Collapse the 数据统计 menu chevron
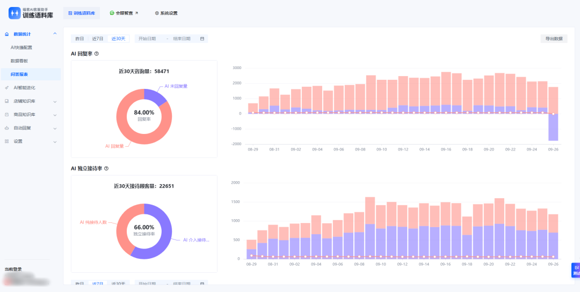The image size is (580, 292). click(x=55, y=34)
